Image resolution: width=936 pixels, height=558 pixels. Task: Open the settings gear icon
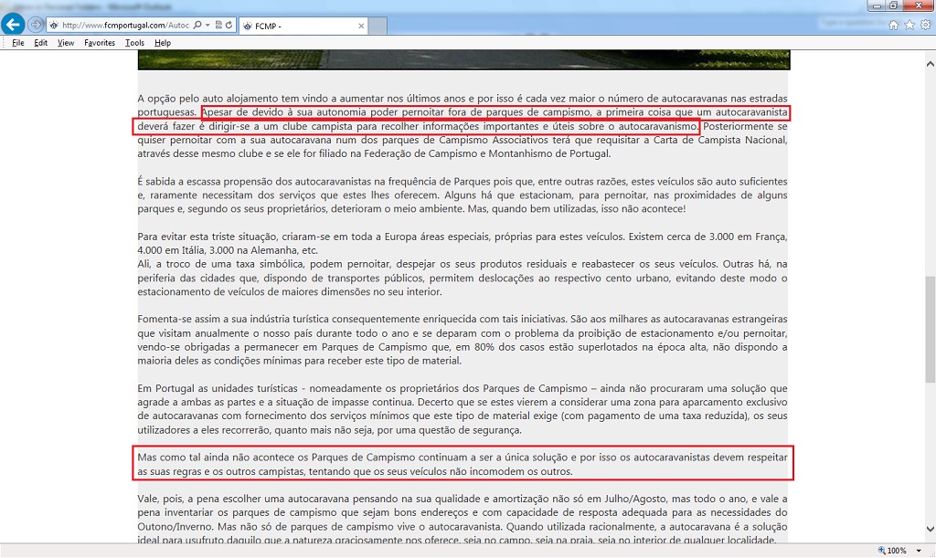click(x=925, y=25)
